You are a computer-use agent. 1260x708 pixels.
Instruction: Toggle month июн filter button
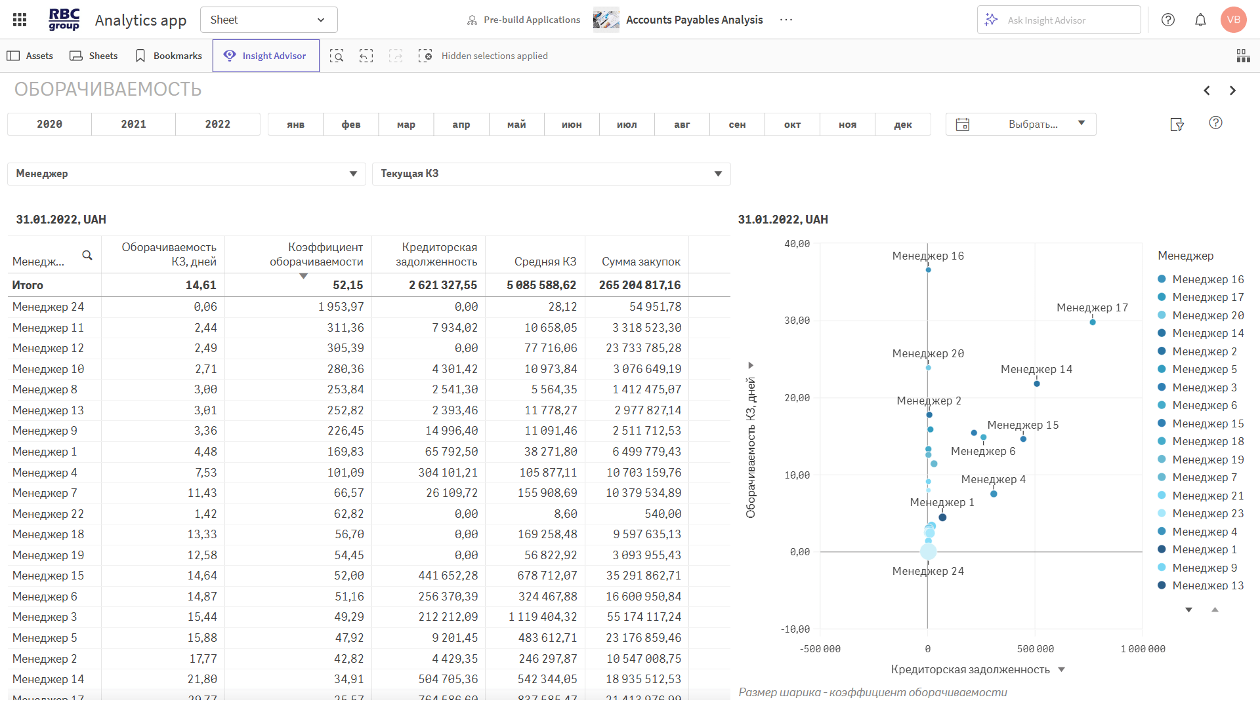(572, 125)
